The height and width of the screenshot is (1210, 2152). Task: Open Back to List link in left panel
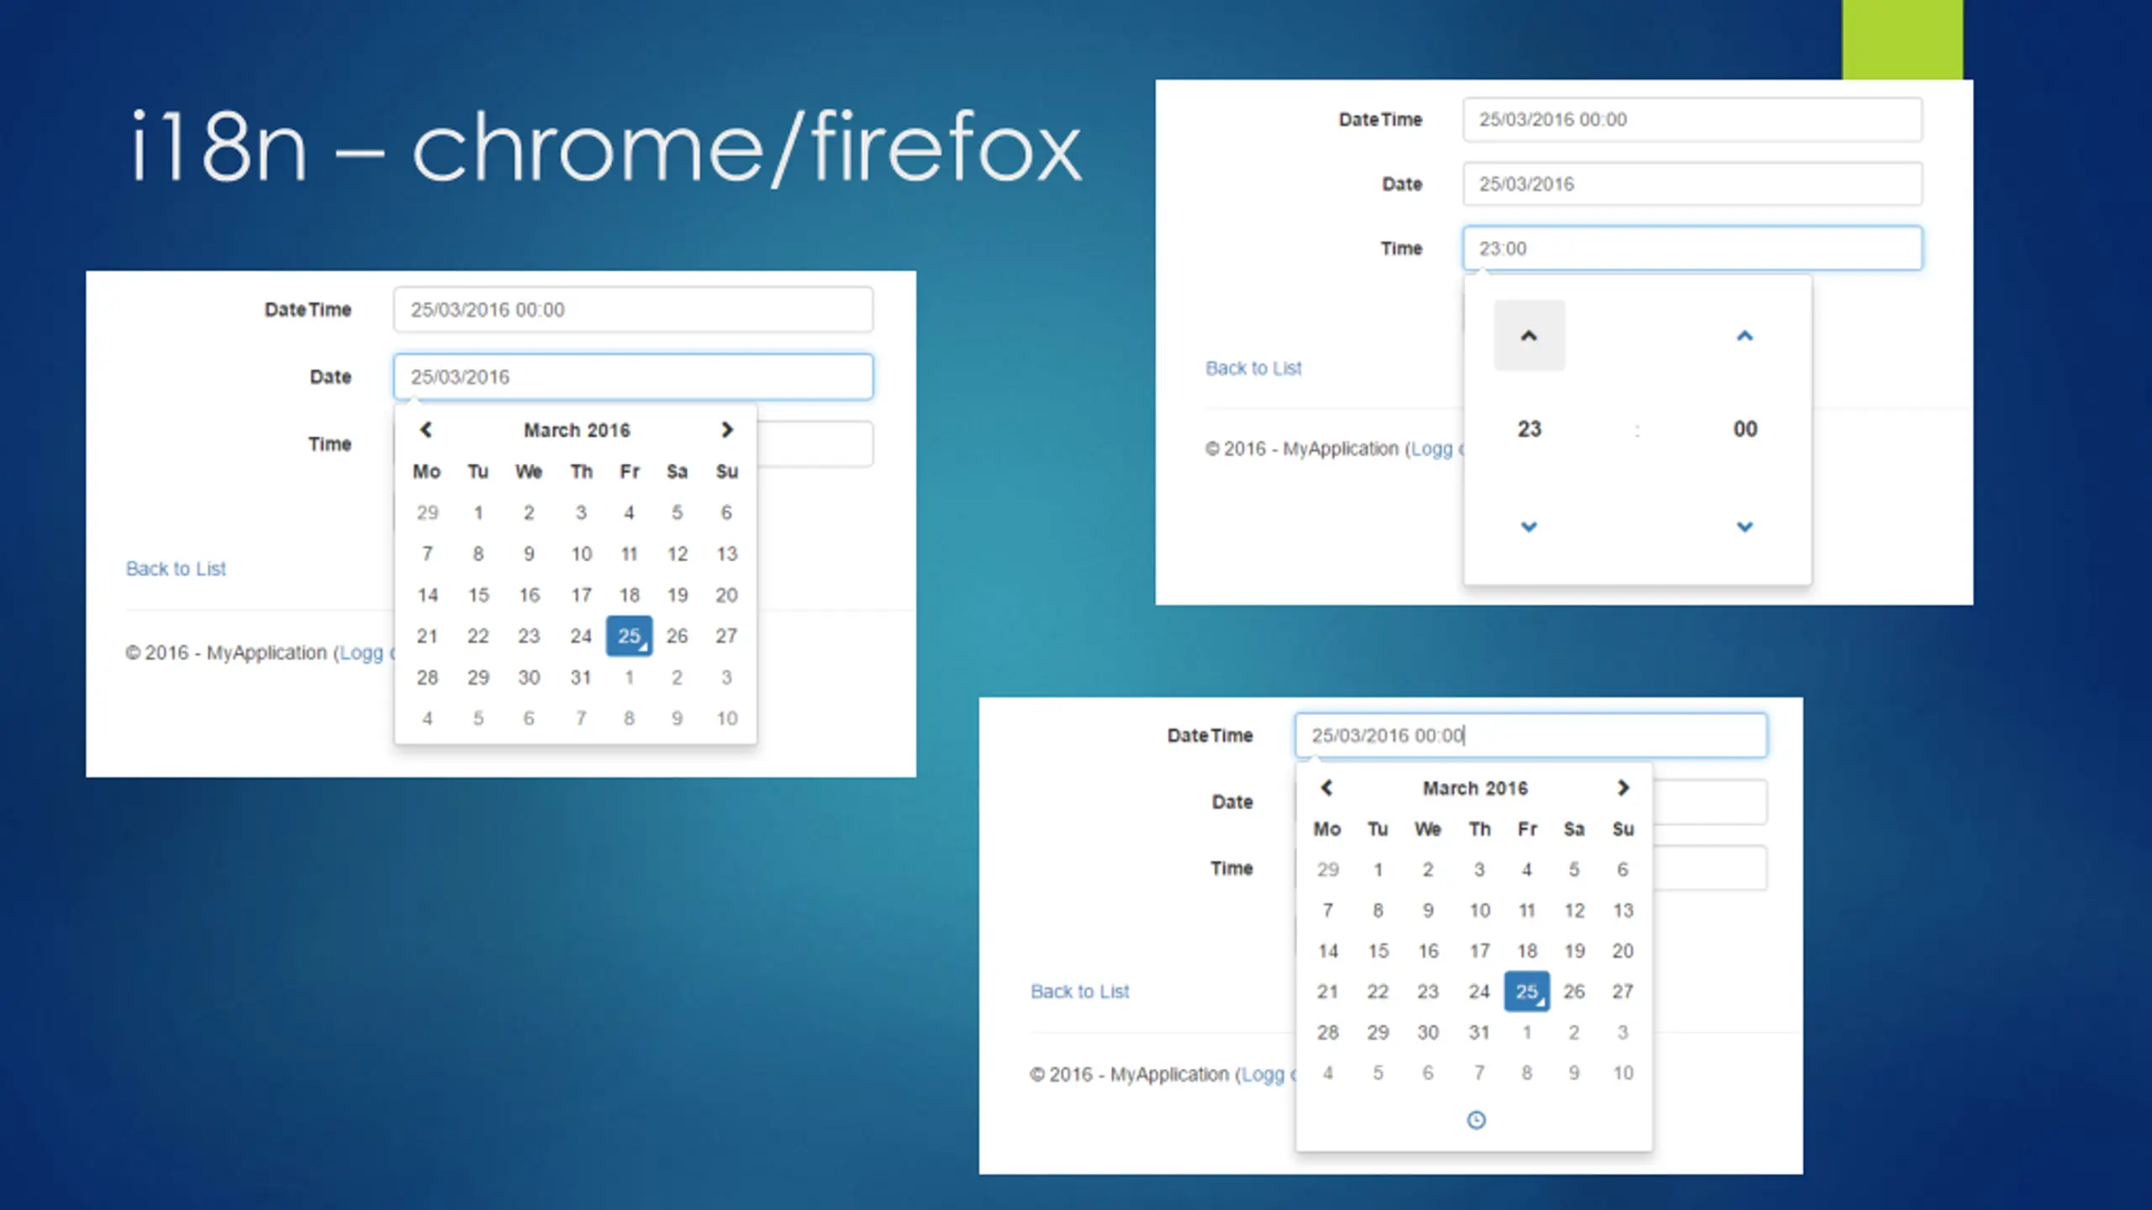[176, 569]
